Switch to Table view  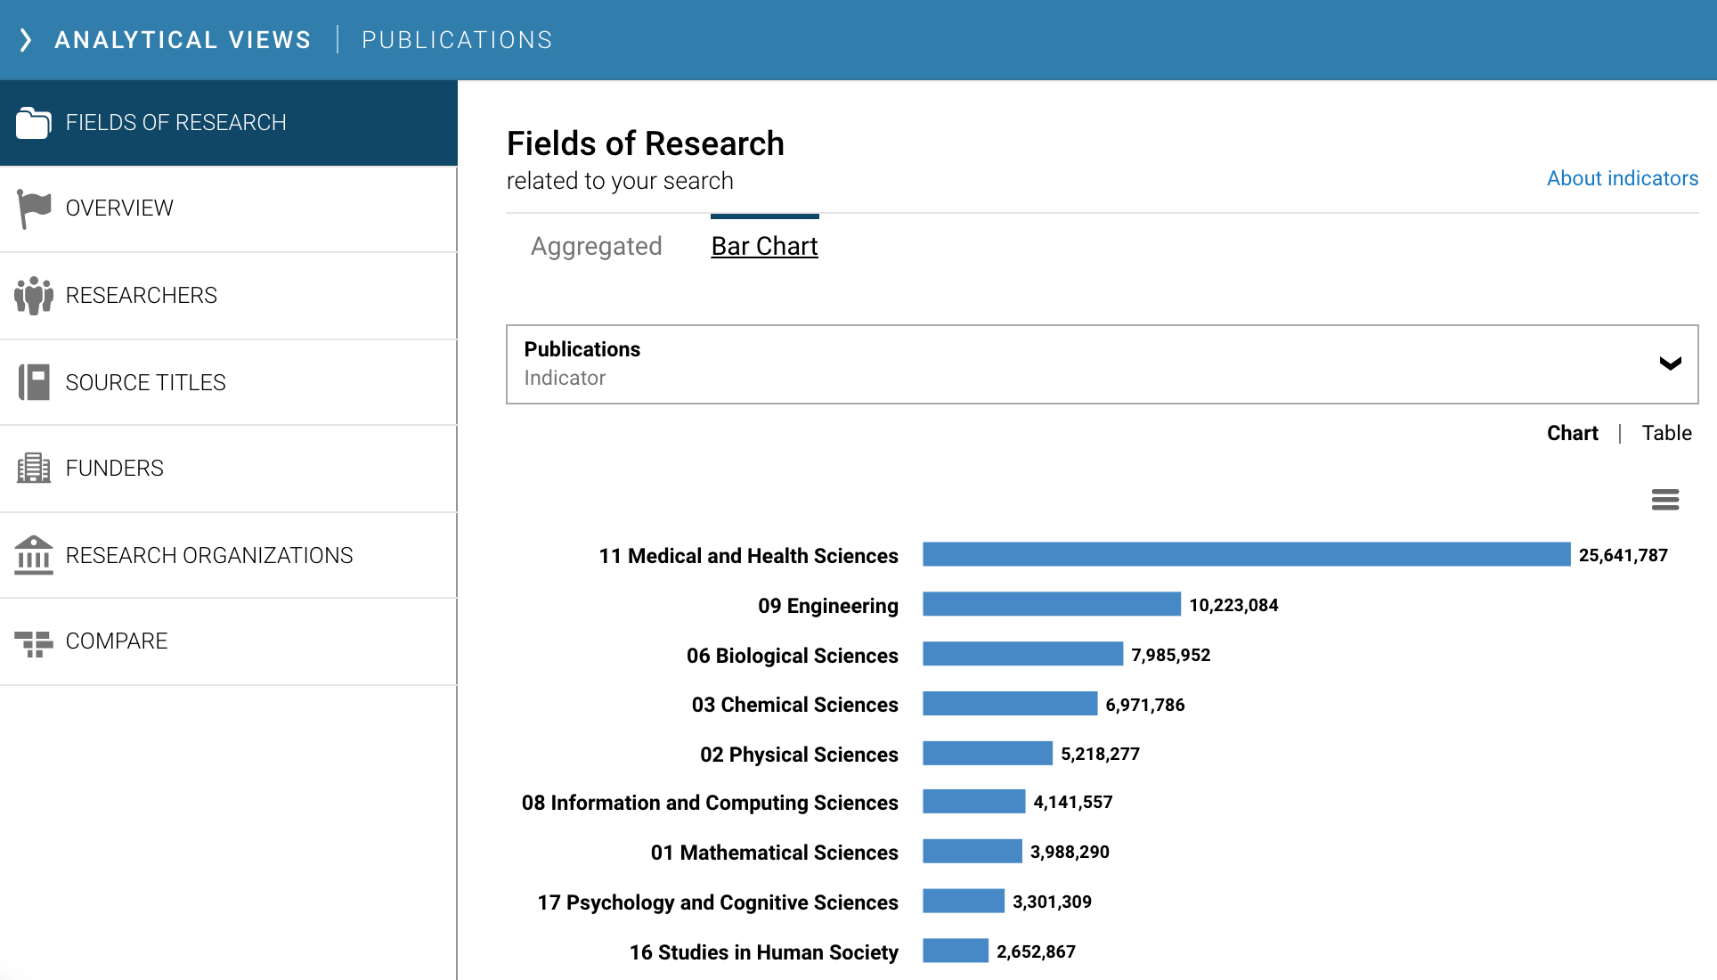point(1666,433)
